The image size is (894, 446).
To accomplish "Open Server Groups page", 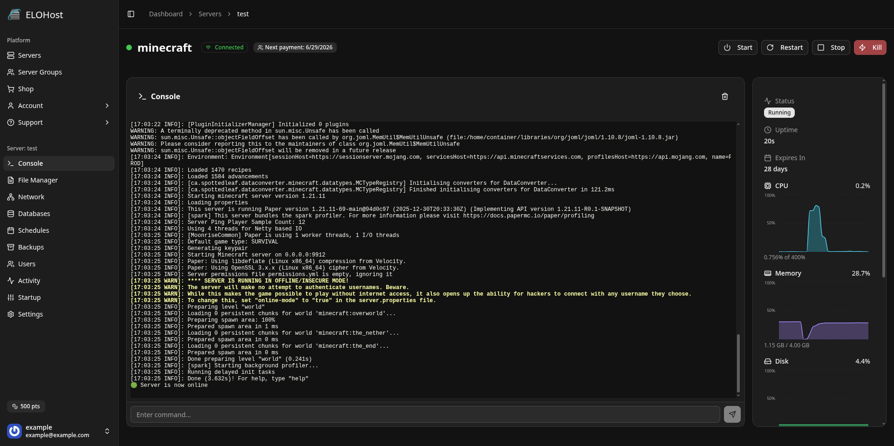I will (x=59, y=72).
